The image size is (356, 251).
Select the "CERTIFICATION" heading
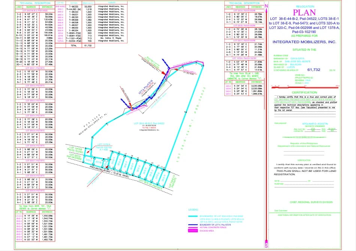pos(304,92)
